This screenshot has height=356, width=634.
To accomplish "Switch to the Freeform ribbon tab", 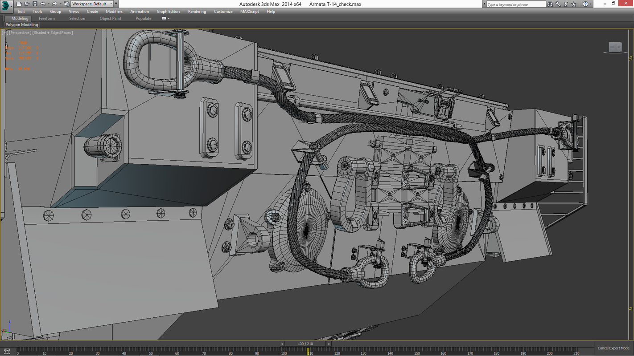I will coord(47,19).
